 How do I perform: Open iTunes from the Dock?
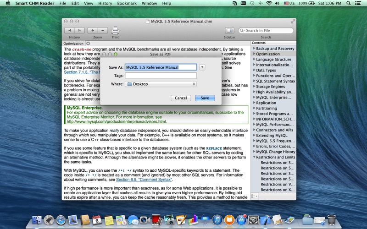[217, 220]
